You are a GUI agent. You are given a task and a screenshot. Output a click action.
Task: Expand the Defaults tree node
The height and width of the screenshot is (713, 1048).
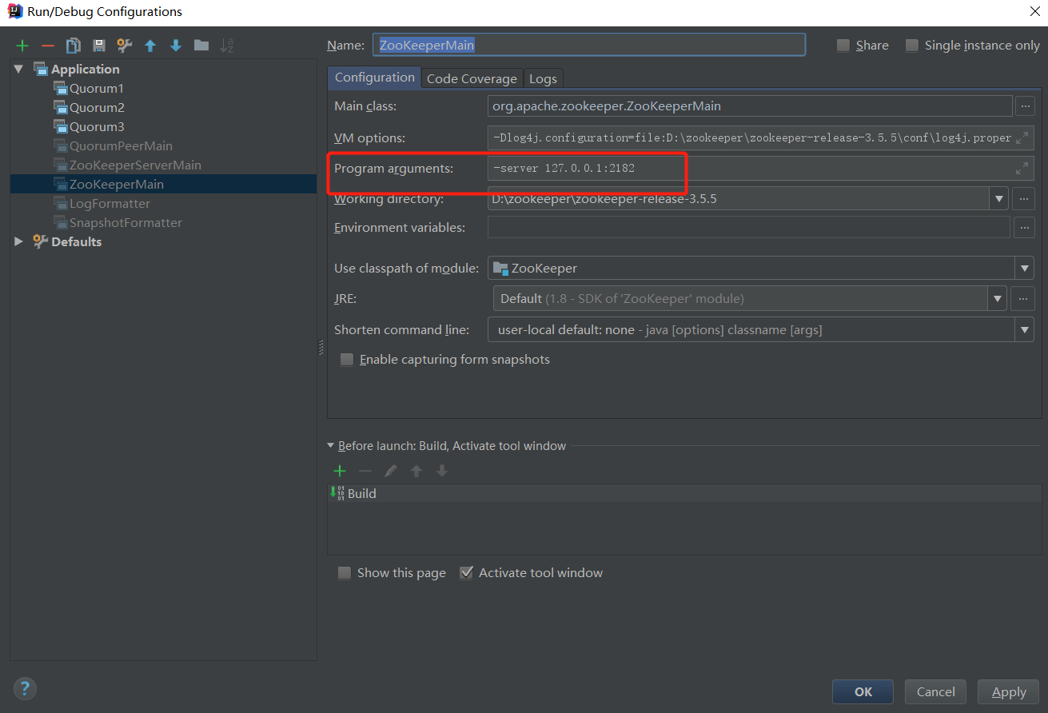point(19,241)
